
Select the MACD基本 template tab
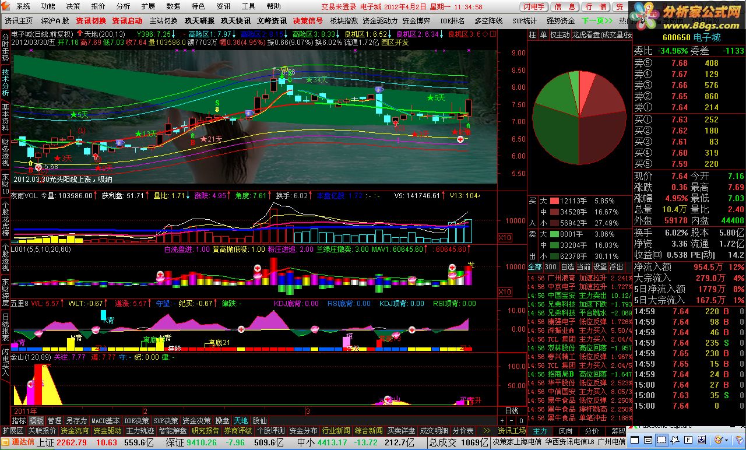[x=105, y=420]
